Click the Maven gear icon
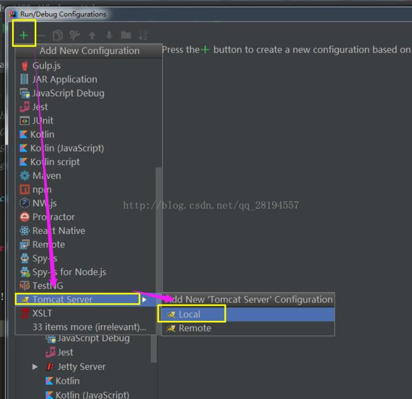Screen dimensions: 412x399 (x=25, y=176)
